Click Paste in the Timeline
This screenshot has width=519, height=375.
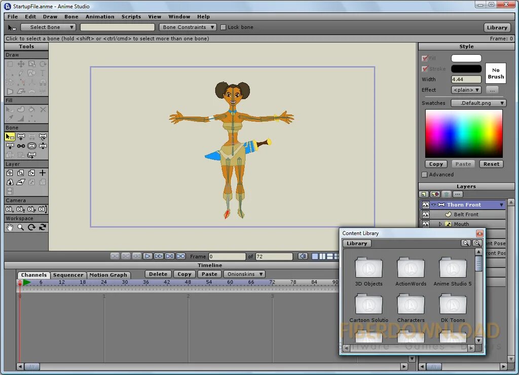[x=209, y=274]
